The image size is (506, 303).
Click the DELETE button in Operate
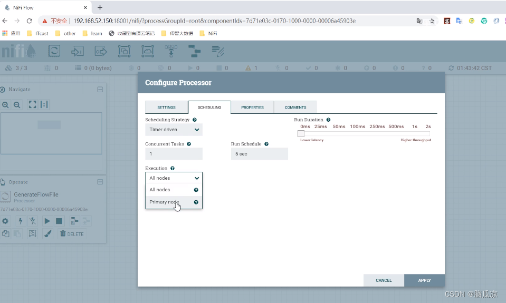point(72,233)
